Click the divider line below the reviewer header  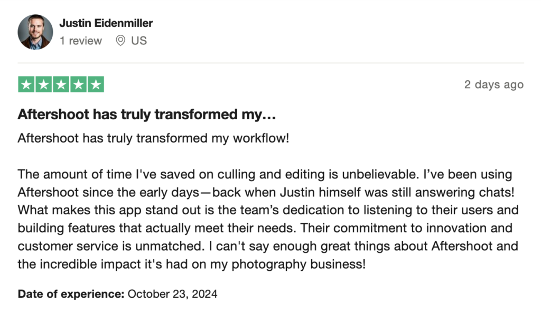[x=270, y=63]
